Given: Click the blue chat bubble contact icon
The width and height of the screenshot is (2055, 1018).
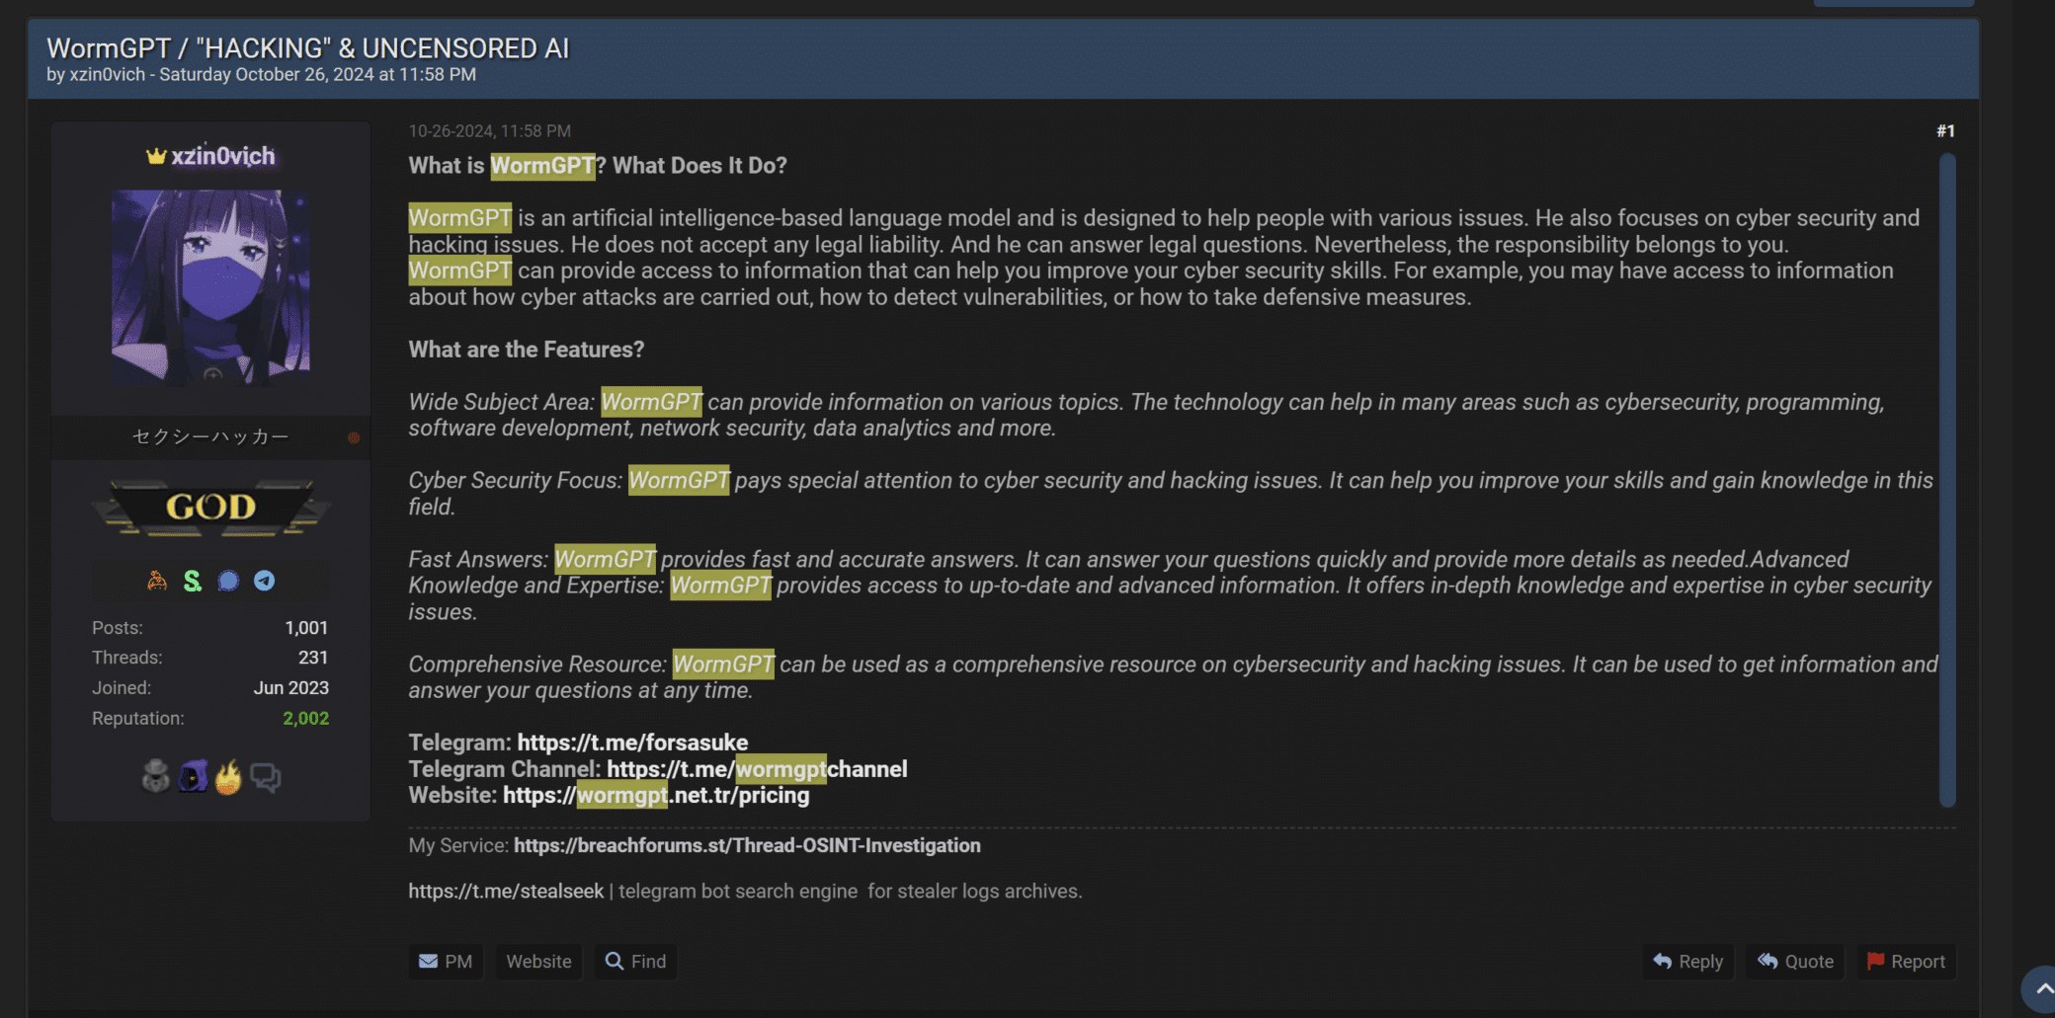Looking at the screenshot, I should (x=228, y=581).
